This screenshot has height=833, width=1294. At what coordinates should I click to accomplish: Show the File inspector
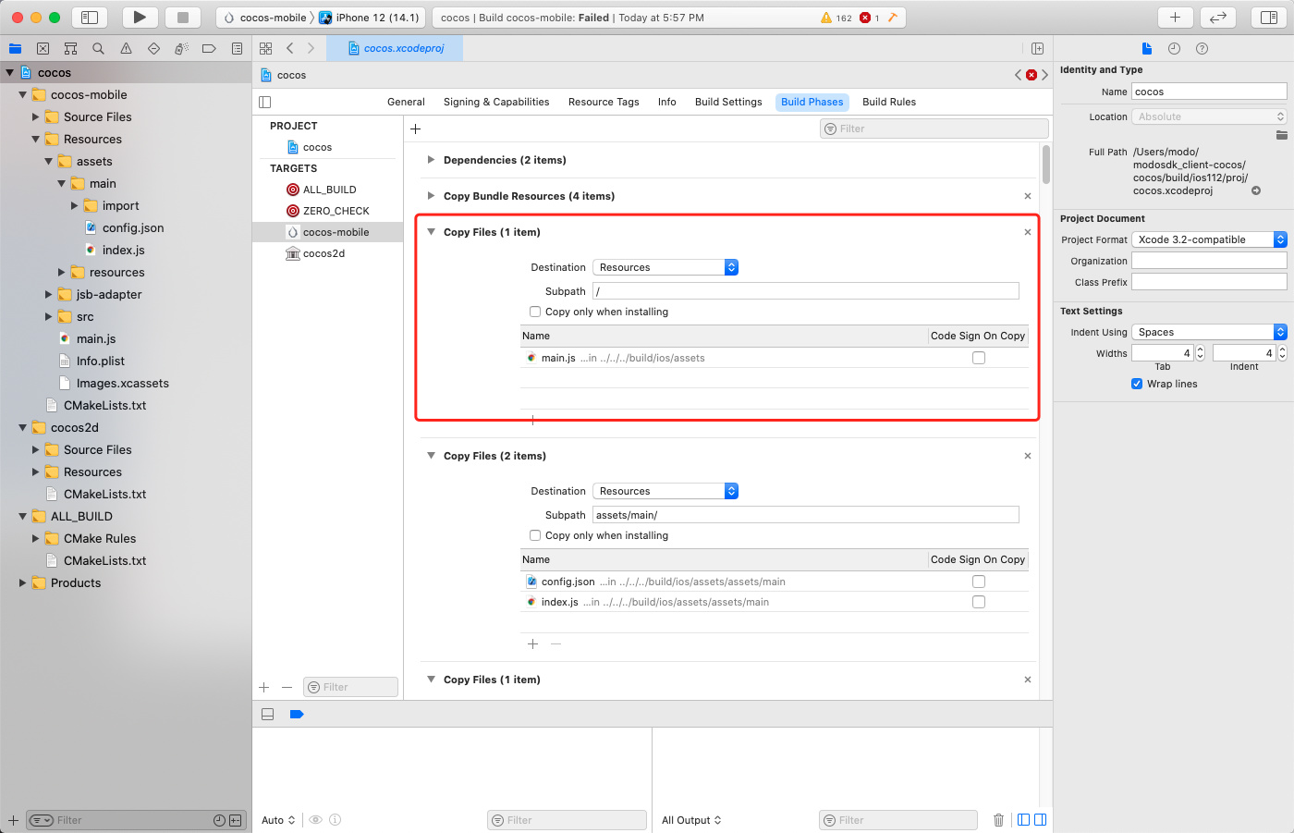point(1146,48)
